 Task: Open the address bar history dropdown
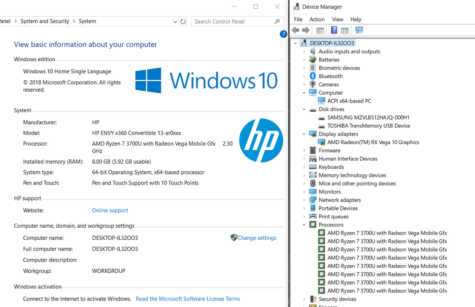coord(175,21)
